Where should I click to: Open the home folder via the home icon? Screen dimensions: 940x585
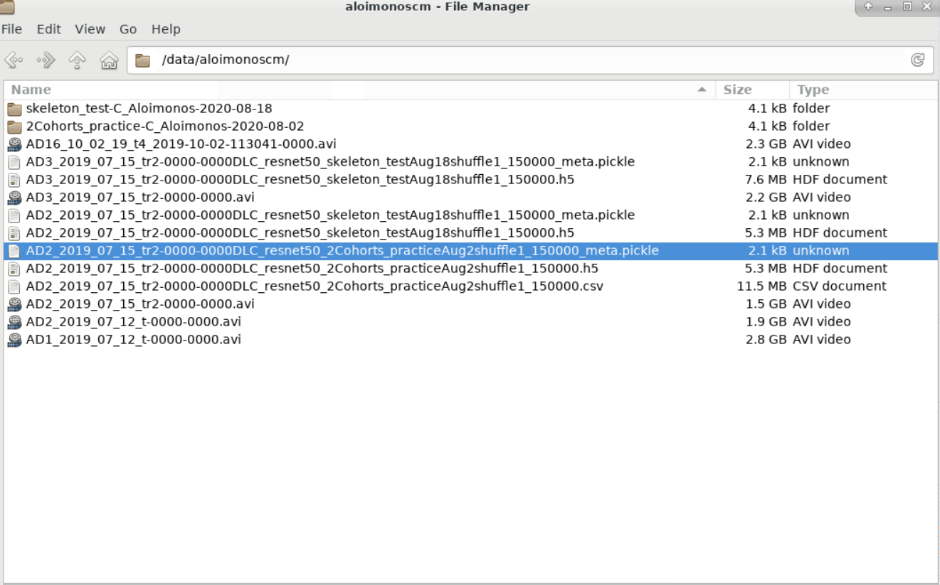pyautogui.click(x=107, y=60)
